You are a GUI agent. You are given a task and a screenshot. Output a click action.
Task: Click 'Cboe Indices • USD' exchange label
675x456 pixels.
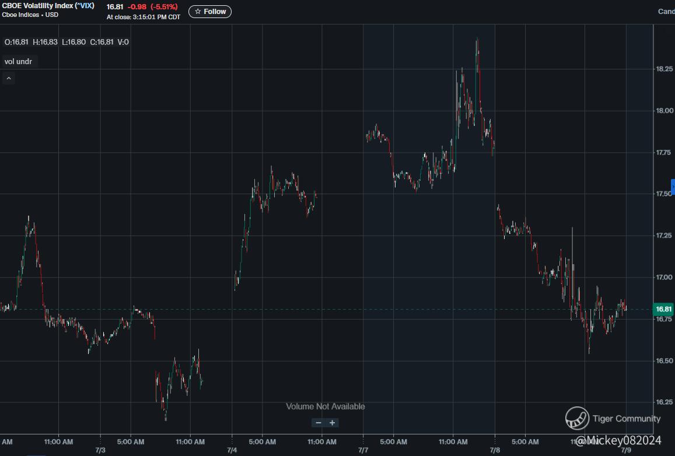click(30, 15)
